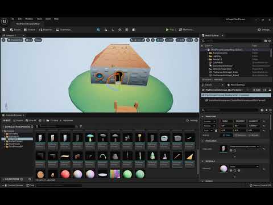This screenshot has width=273, height=205.
Task: Switch to the World Outliner tab
Action: coord(212,35)
